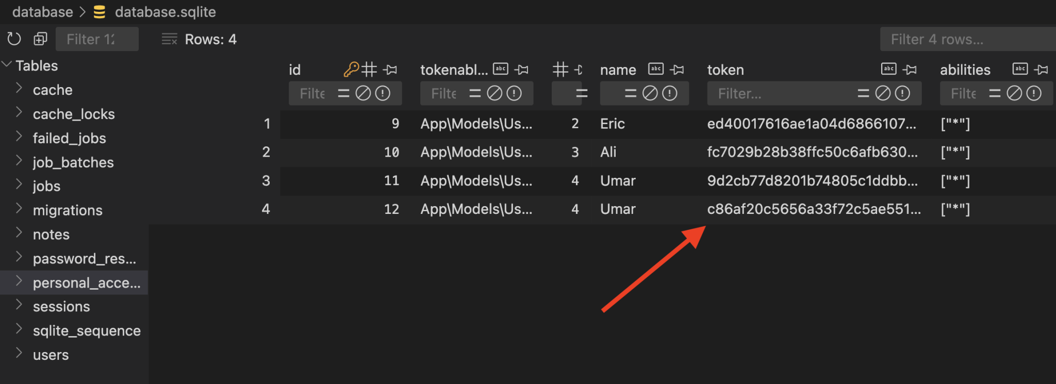Select the token cell starting with c86af20c

tap(813, 209)
